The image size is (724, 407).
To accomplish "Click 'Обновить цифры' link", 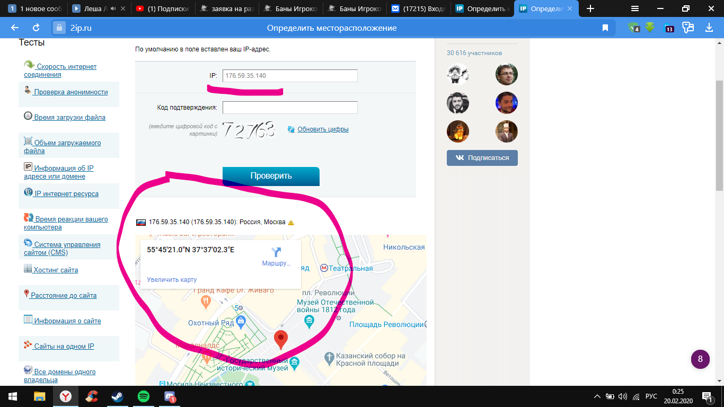I will coord(323,129).
